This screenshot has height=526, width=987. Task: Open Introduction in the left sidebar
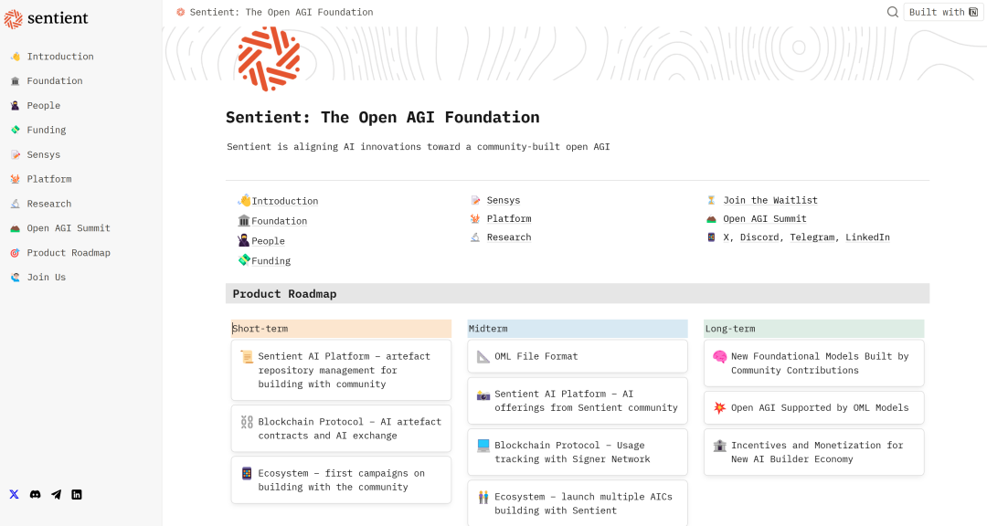pos(59,57)
